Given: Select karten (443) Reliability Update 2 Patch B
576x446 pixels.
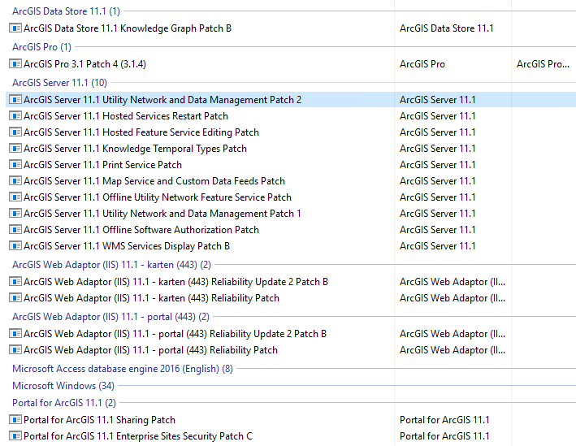Looking at the screenshot, I should click(x=175, y=281).
